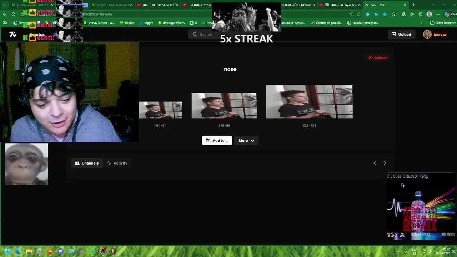Open File Explorer from the taskbar

pyautogui.click(x=29, y=251)
